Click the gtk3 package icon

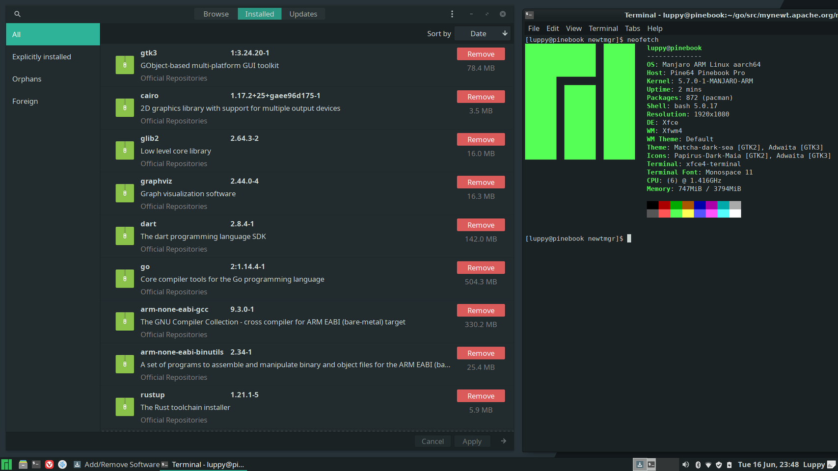pyautogui.click(x=125, y=65)
